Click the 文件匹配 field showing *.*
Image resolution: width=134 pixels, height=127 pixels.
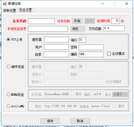pos(114,28)
